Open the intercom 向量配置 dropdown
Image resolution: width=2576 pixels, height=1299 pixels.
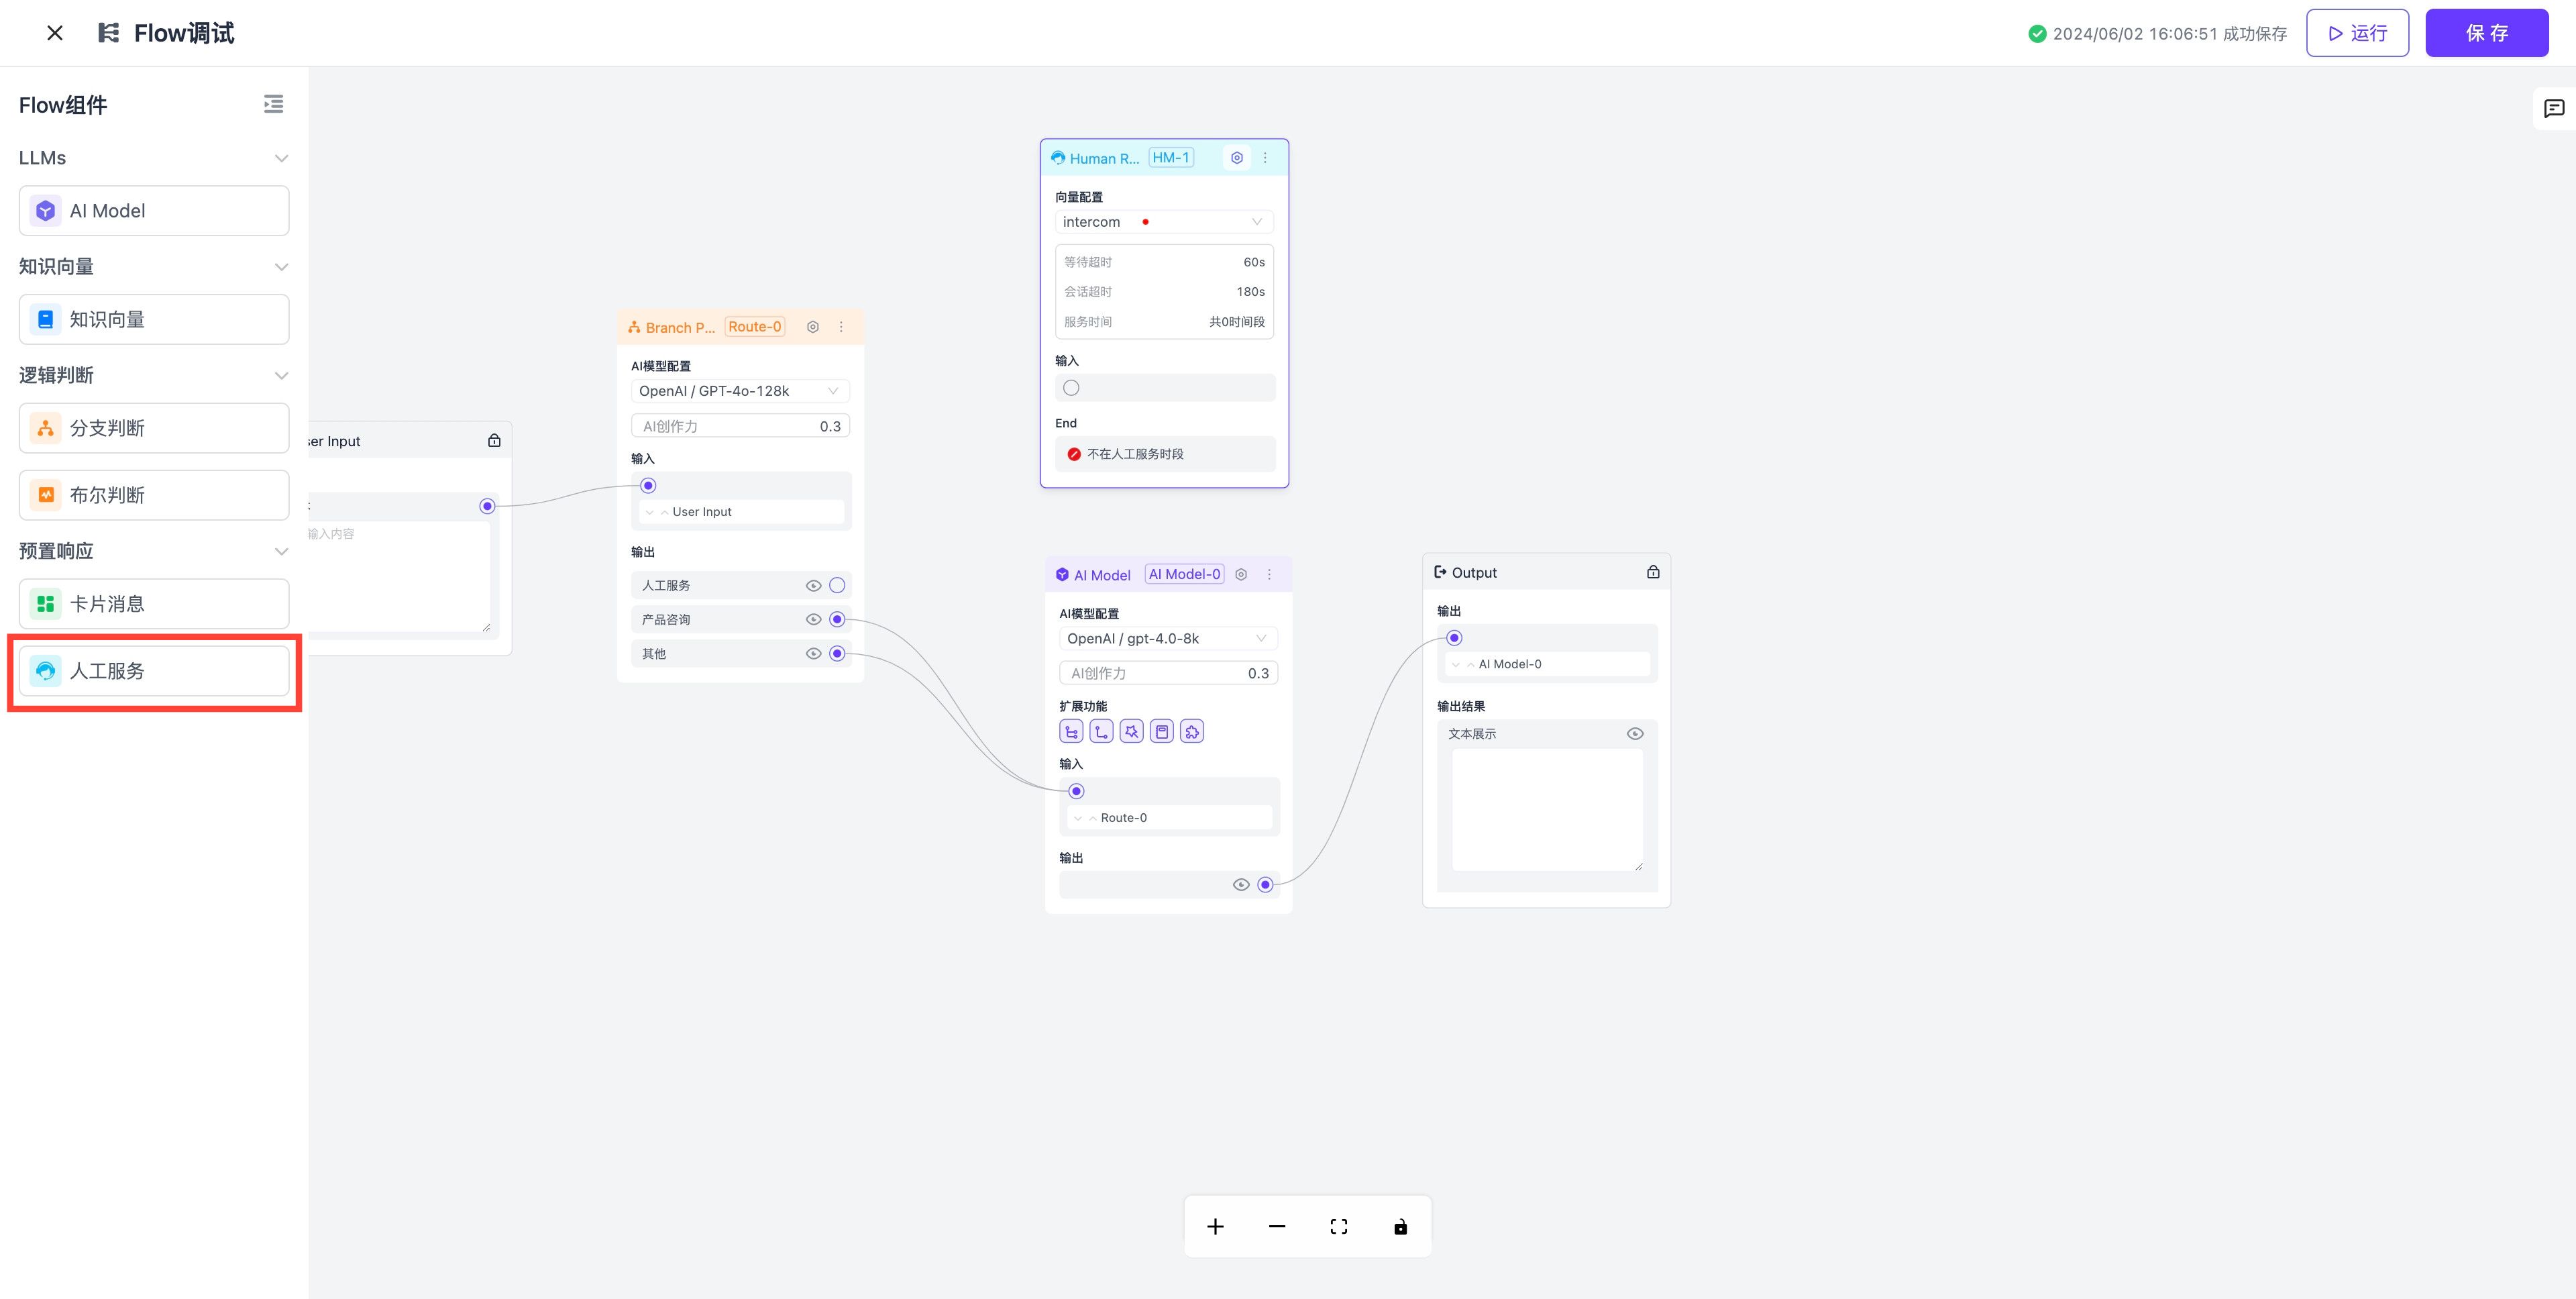1164,222
